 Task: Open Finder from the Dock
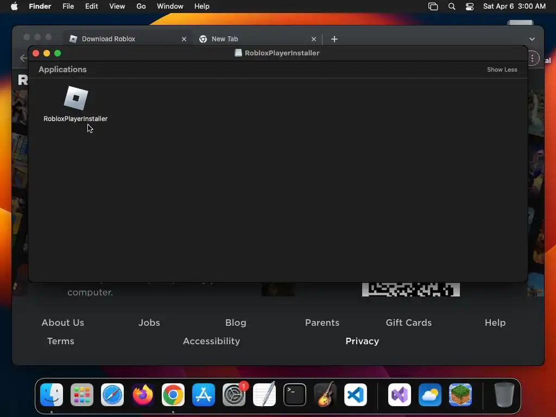(52, 395)
